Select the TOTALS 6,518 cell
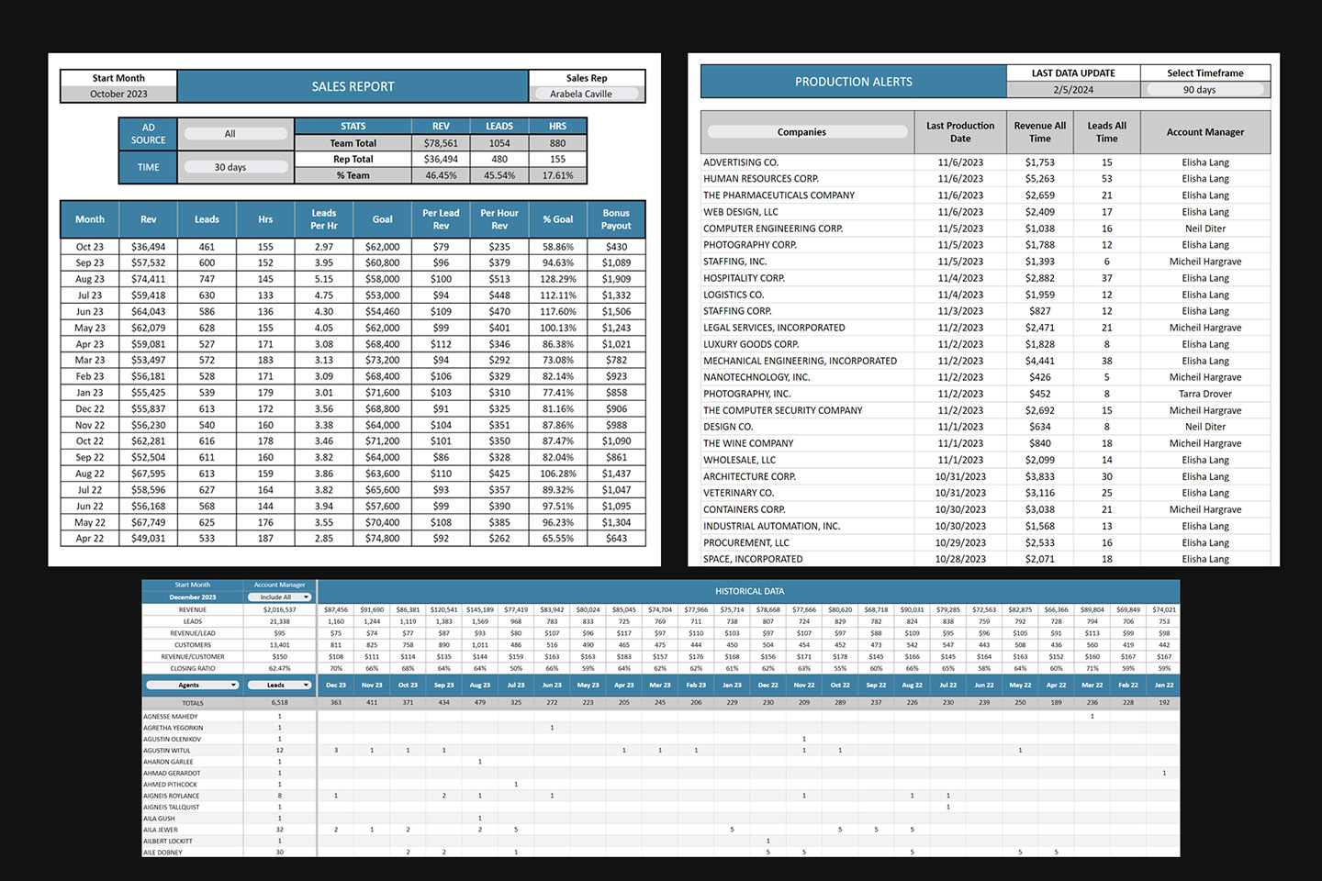The width and height of the screenshot is (1322, 881). click(279, 703)
